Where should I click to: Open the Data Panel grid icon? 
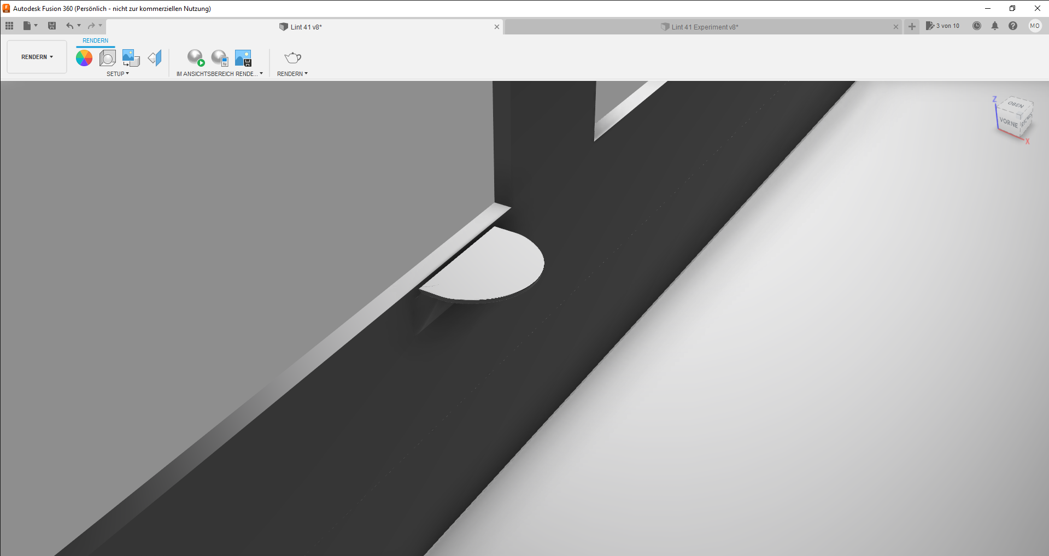[x=9, y=26]
